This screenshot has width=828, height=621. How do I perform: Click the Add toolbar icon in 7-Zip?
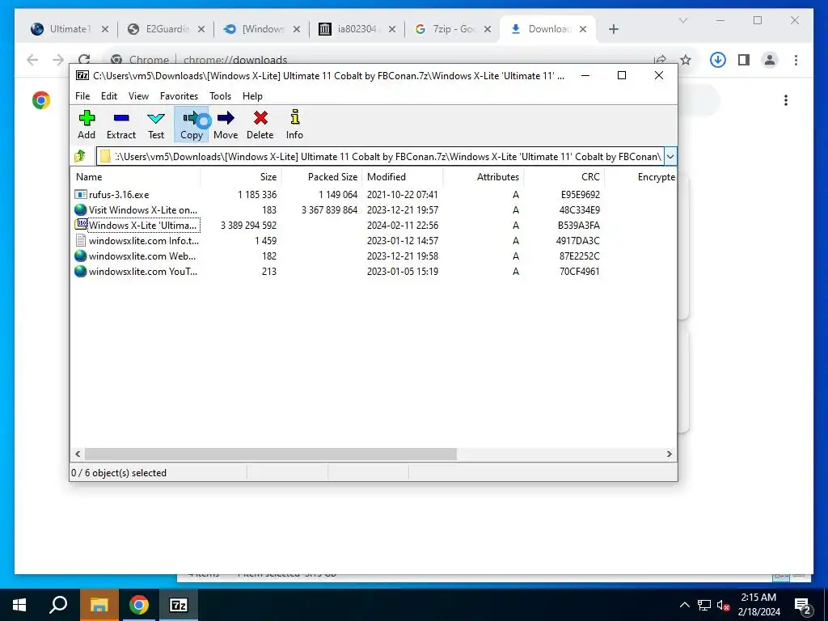tap(87, 125)
